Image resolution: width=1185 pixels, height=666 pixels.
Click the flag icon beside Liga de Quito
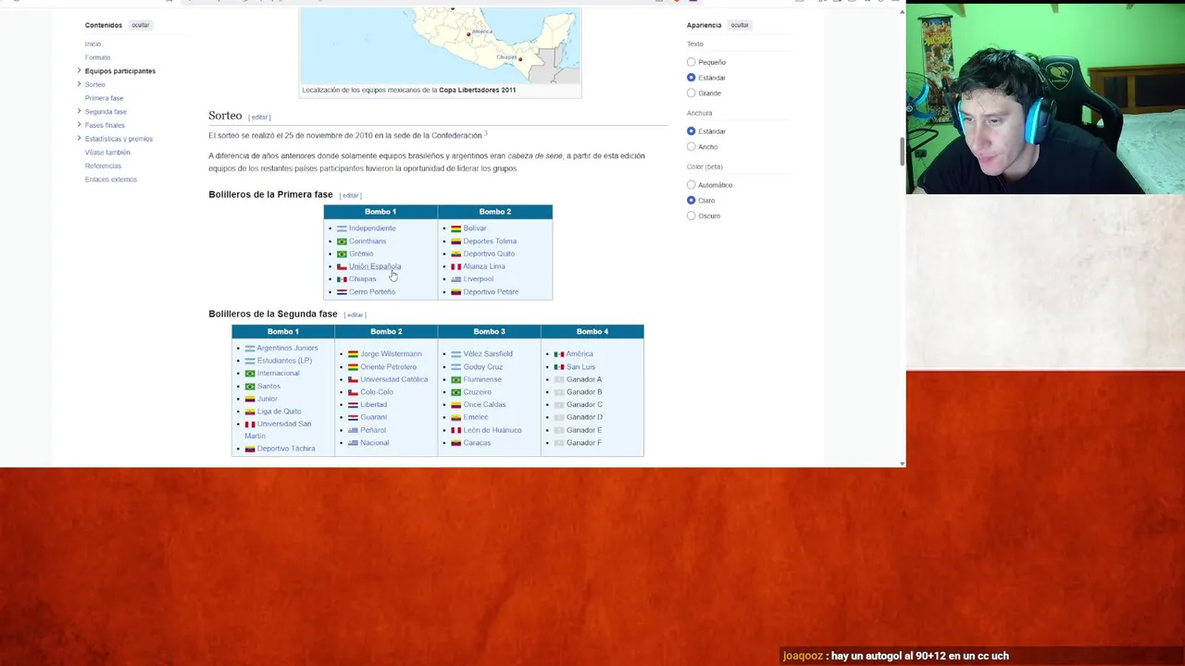click(x=250, y=412)
